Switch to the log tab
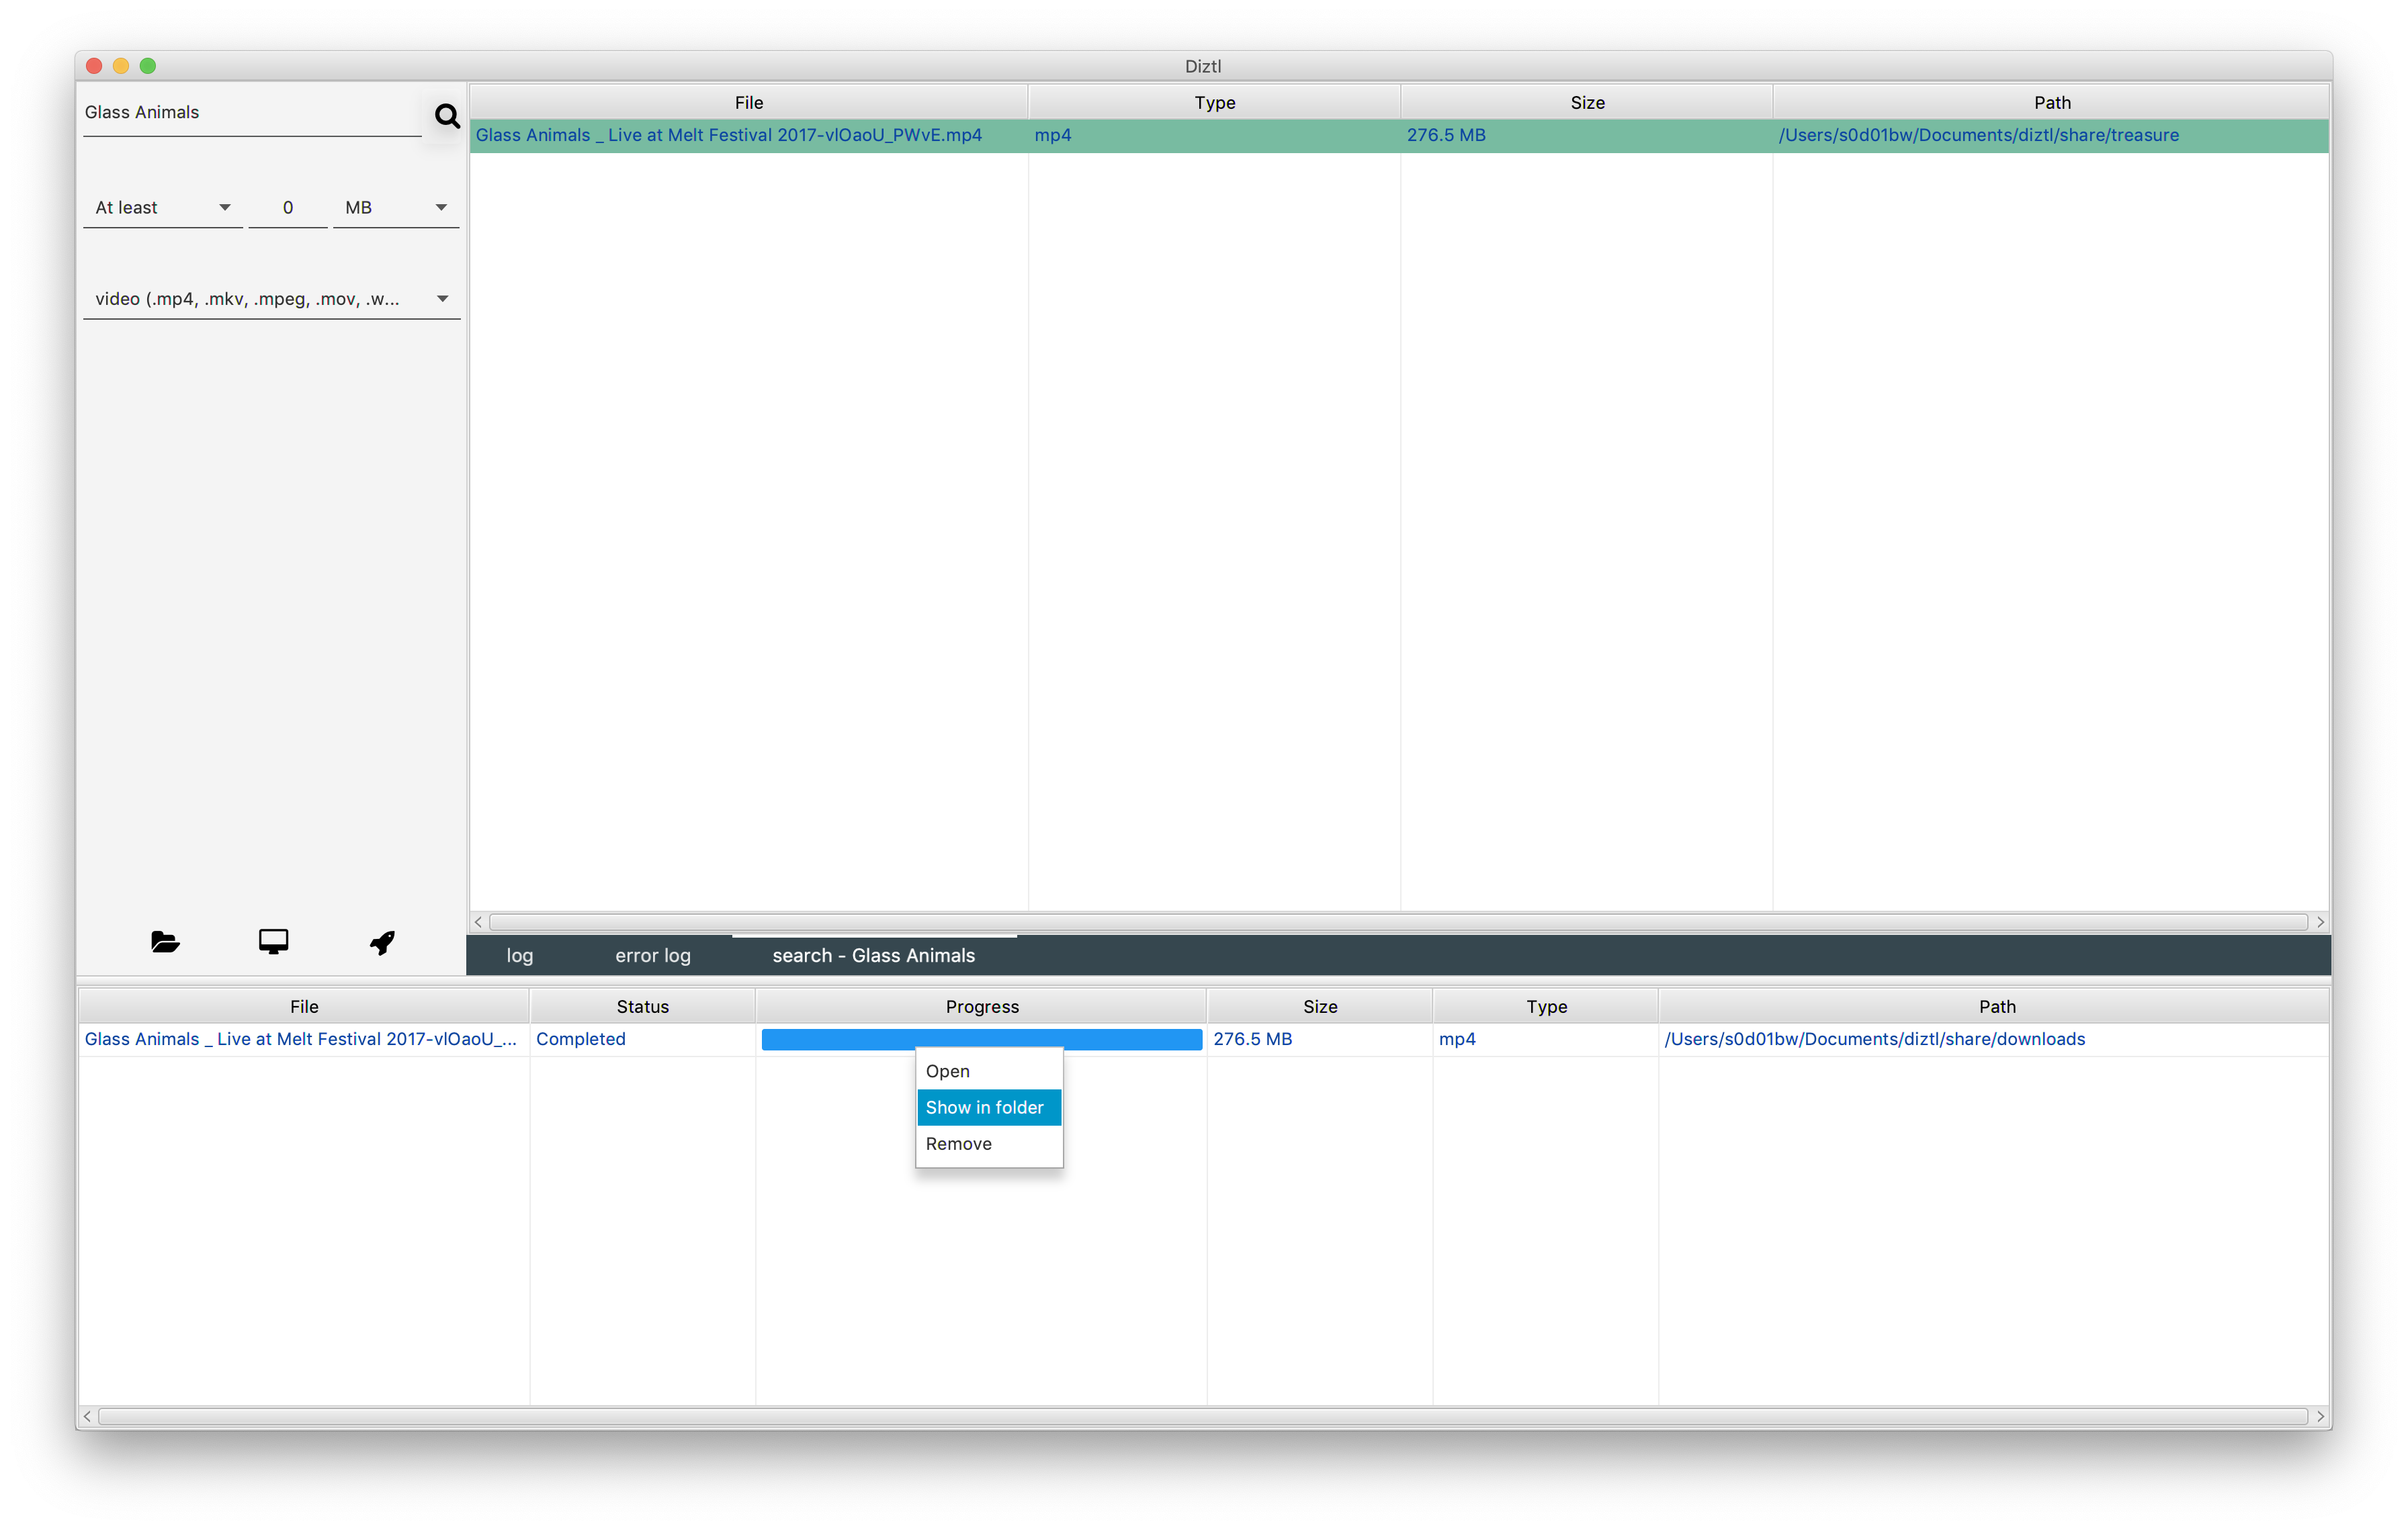This screenshot has width=2408, height=1530. (x=519, y=955)
